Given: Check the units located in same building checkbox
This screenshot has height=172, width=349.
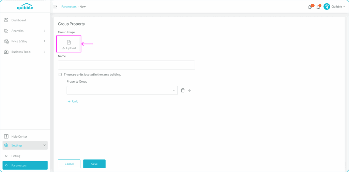Looking at the screenshot, I should [x=60, y=74].
